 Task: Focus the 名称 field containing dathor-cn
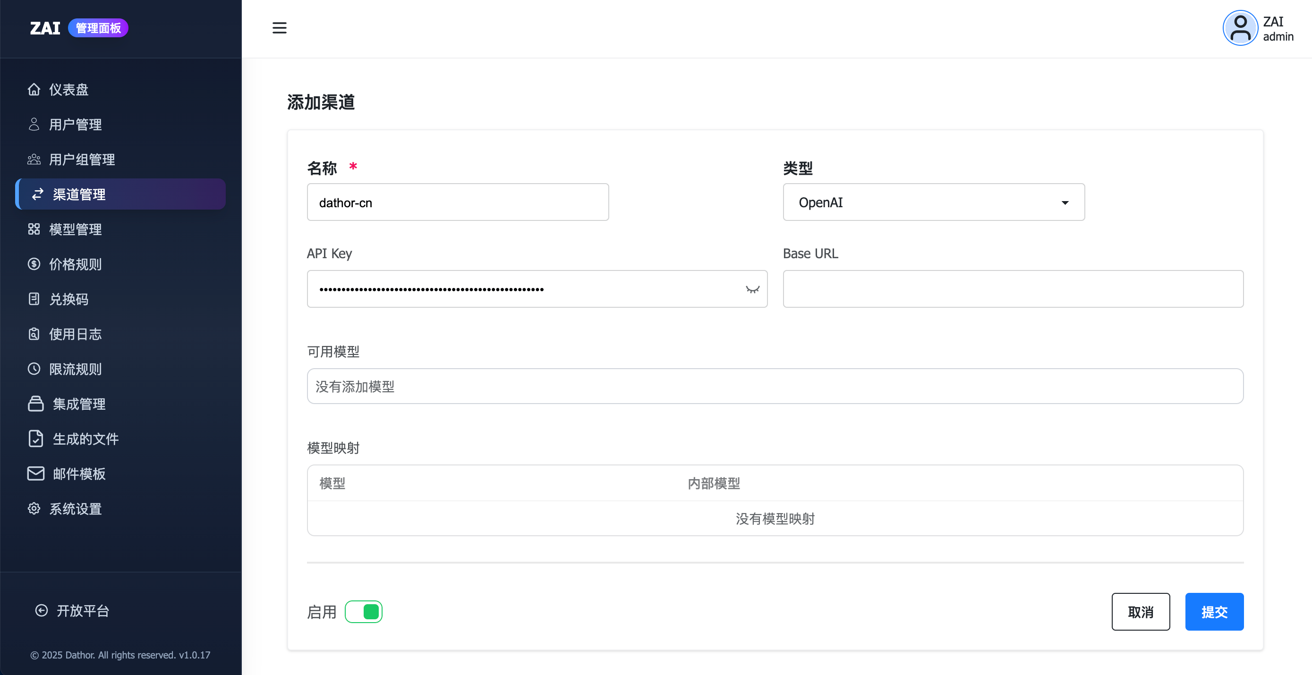(x=457, y=202)
